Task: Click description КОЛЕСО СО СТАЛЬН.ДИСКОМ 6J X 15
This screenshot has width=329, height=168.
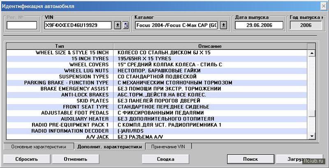Action: [x=164, y=53]
